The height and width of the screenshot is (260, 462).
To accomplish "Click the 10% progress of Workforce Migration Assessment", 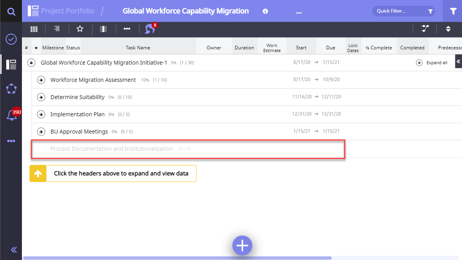I will [x=145, y=80].
